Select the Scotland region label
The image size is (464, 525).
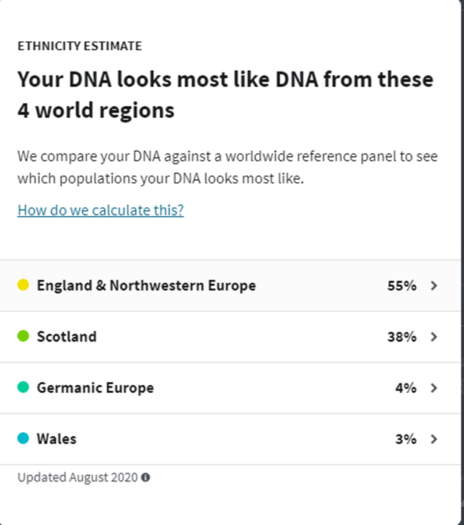pyautogui.click(x=66, y=337)
